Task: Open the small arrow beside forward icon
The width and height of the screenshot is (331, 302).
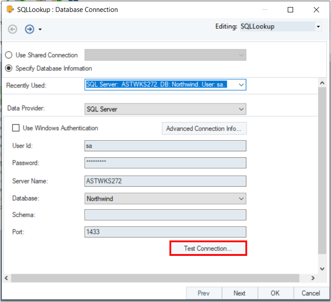Action: (40, 29)
